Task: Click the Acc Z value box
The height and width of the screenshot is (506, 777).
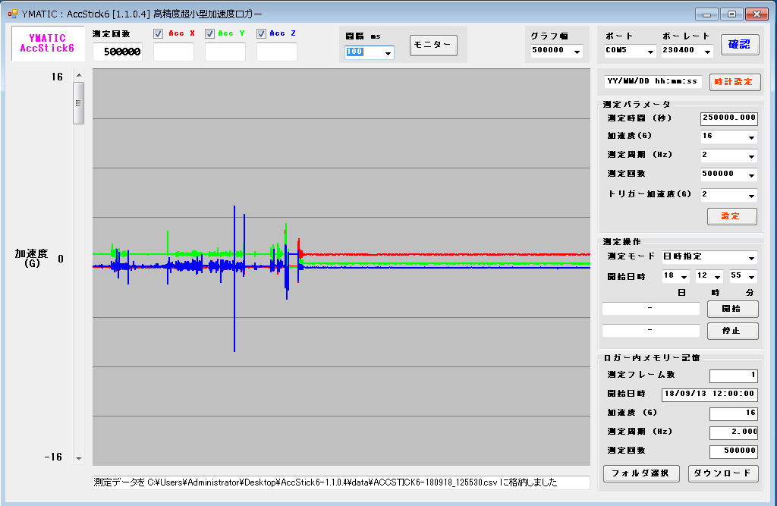Action: click(x=276, y=52)
